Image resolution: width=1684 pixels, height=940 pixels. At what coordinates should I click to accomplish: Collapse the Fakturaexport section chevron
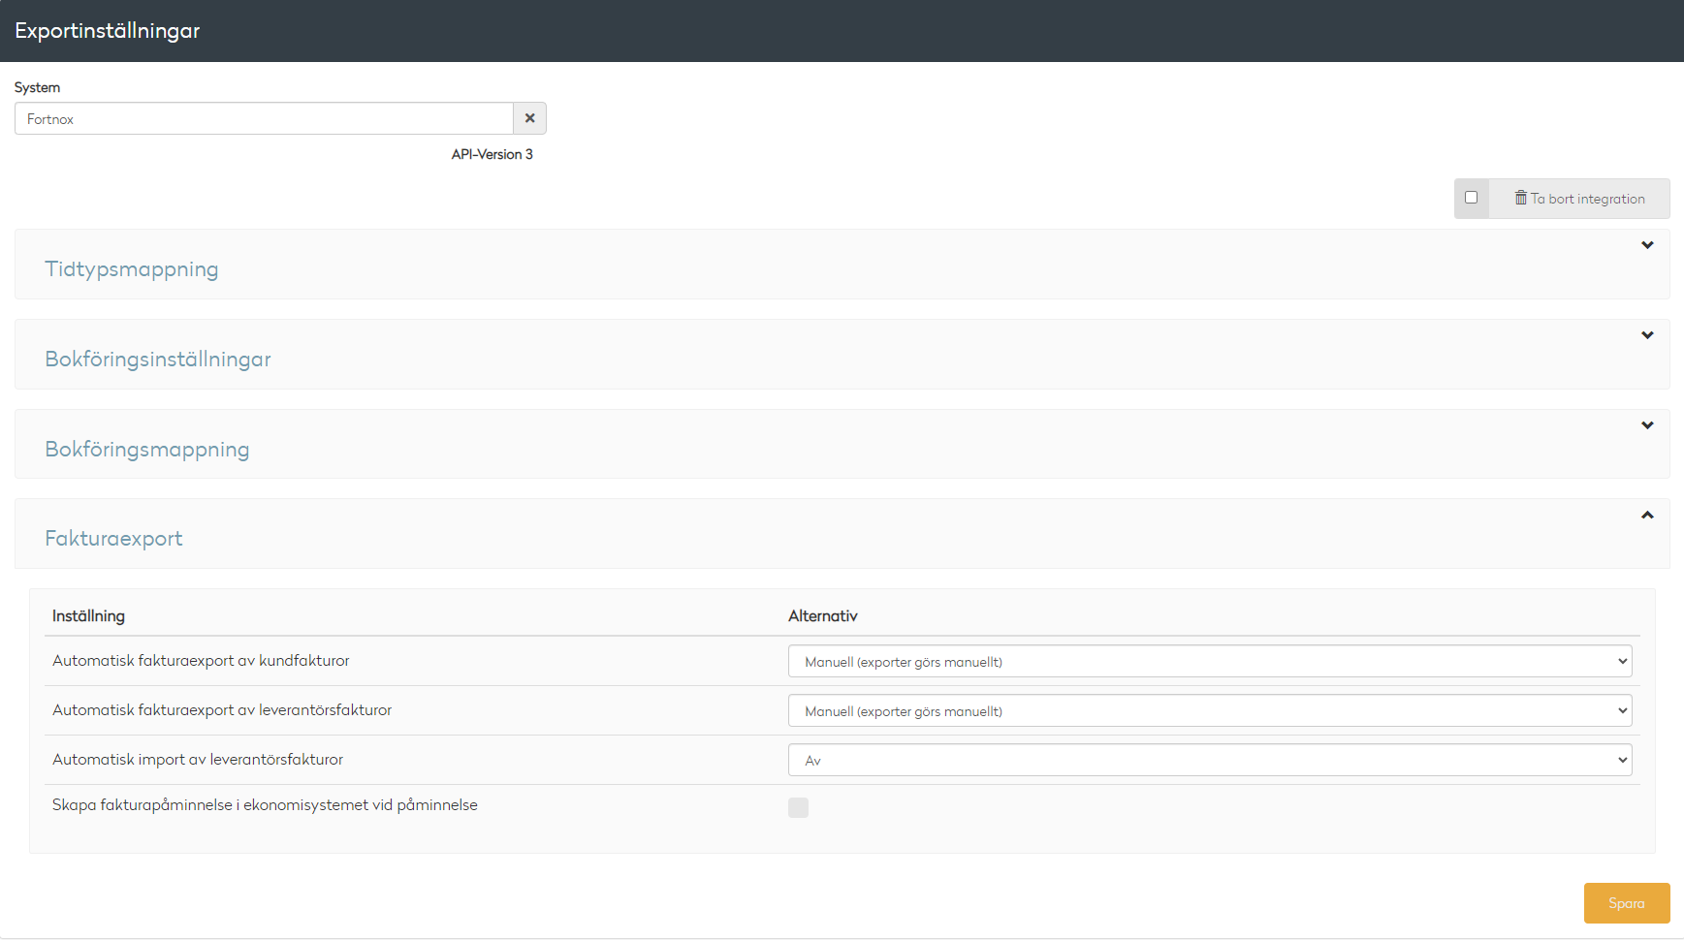1647,515
